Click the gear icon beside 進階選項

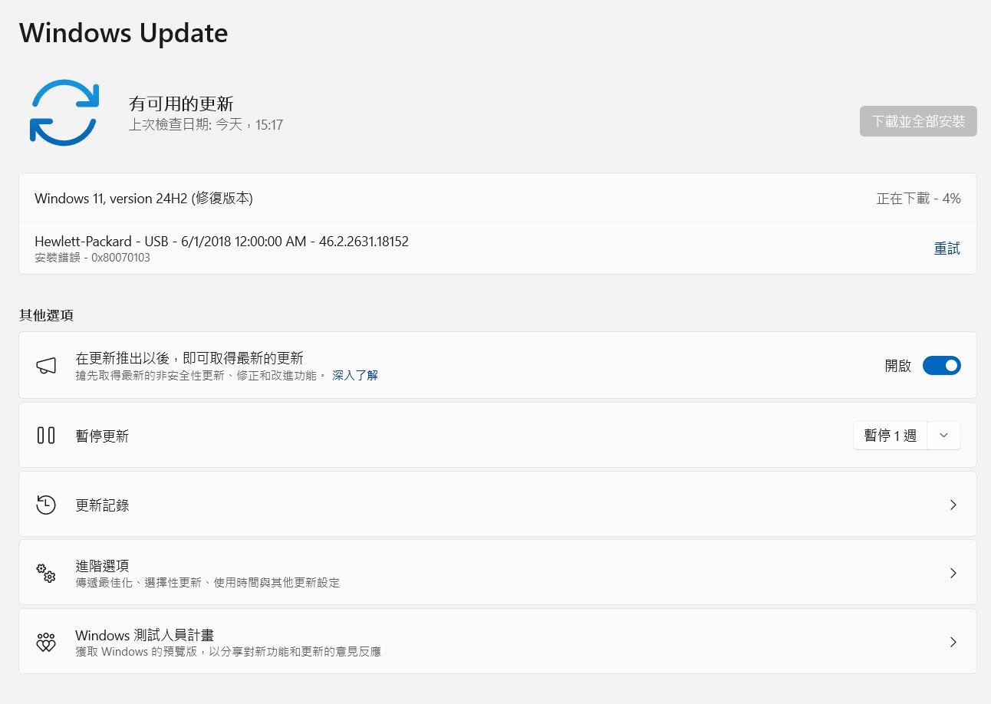point(46,573)
